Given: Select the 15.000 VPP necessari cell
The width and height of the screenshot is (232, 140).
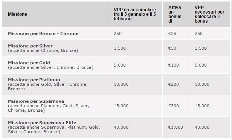Looking at the screenshot, I should [202, 106].
